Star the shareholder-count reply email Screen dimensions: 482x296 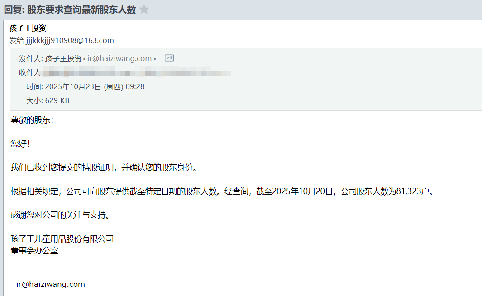[144, 10]
